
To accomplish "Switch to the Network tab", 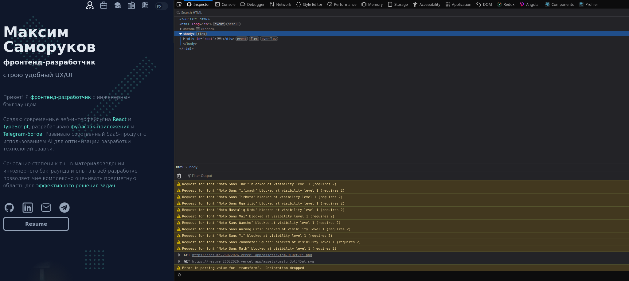I will (280, 4).
